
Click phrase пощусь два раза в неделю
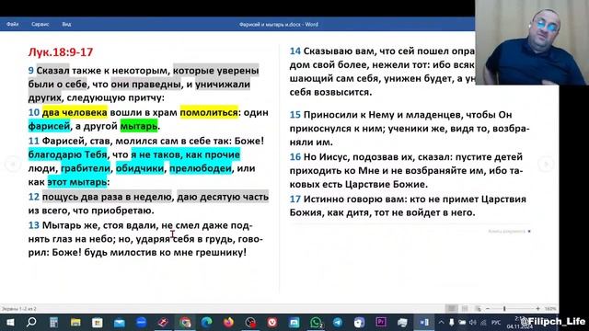point(107,197)
